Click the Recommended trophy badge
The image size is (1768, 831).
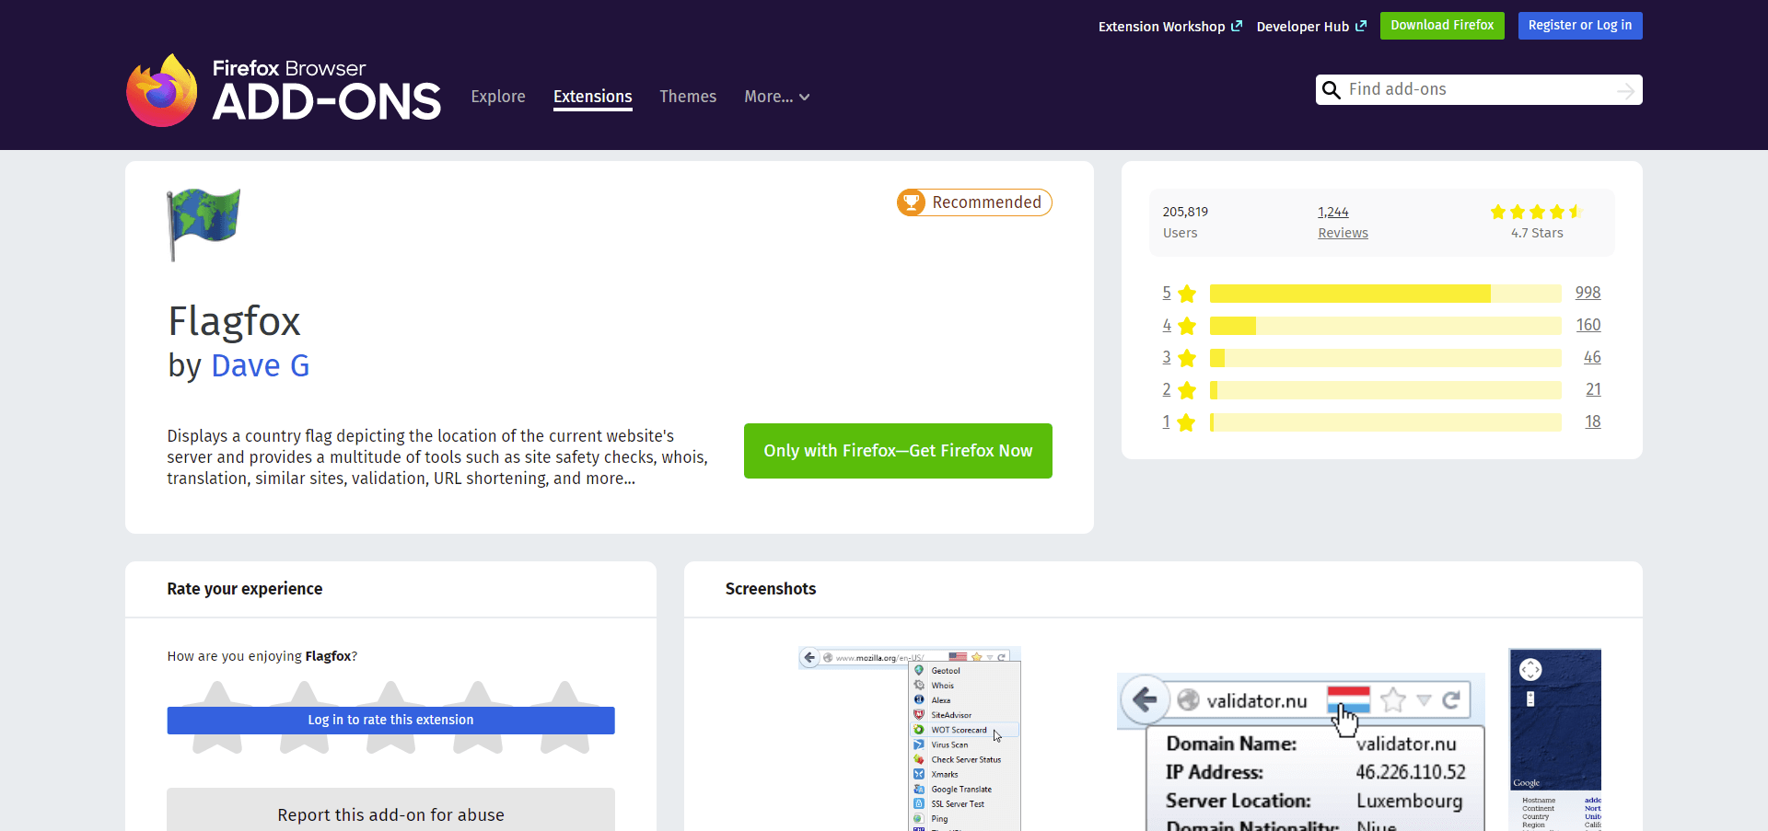[974, 202]
